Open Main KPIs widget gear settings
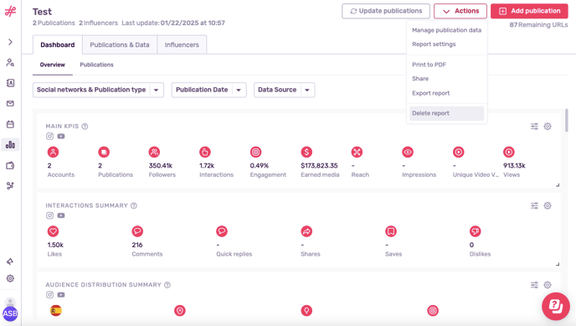 pos(548,127)
